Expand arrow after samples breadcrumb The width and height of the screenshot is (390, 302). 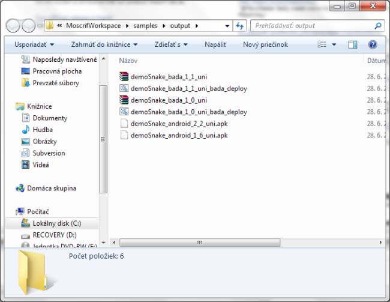[164, 26]
